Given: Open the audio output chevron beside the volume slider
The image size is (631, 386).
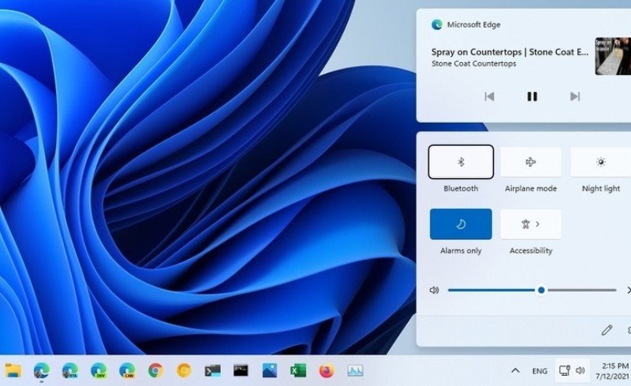Looking at the screenshot, I should pyautogui.click(x=629, y=290).
